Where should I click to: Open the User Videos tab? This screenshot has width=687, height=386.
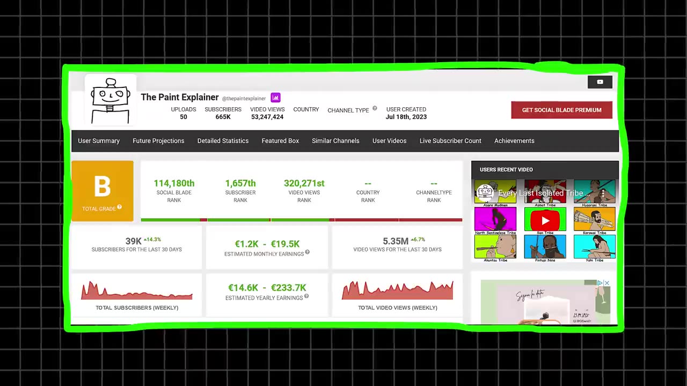tap(389, 141)
